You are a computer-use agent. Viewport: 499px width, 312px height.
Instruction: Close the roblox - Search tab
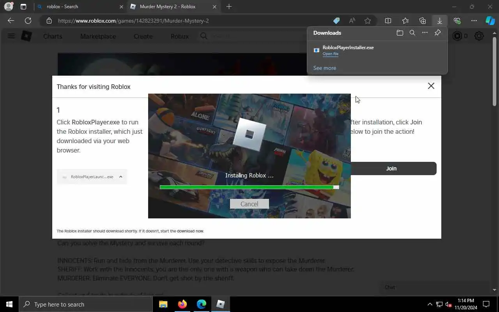pos(121,7)
